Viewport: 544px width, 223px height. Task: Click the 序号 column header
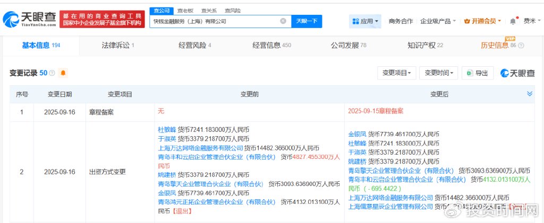tap(22, 94)
